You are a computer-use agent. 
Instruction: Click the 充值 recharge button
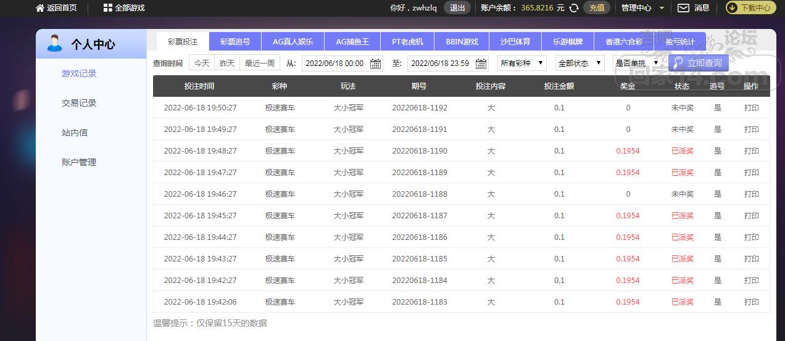point(597,8)
